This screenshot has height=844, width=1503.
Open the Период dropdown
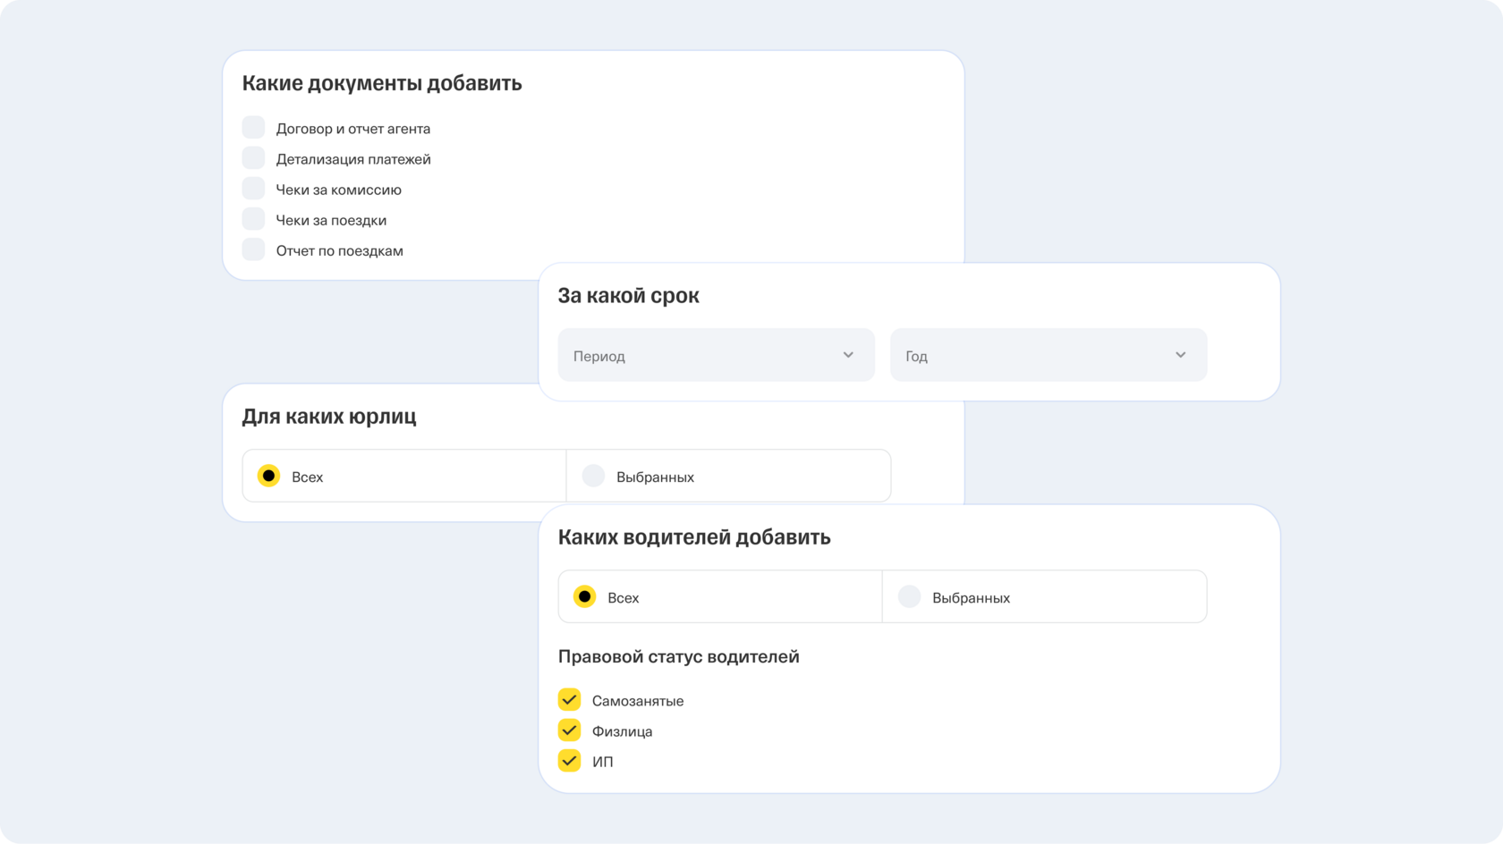[x=715, y=355]
